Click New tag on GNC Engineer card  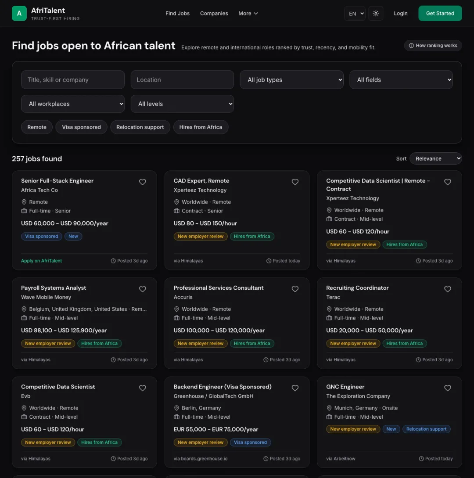391,429
